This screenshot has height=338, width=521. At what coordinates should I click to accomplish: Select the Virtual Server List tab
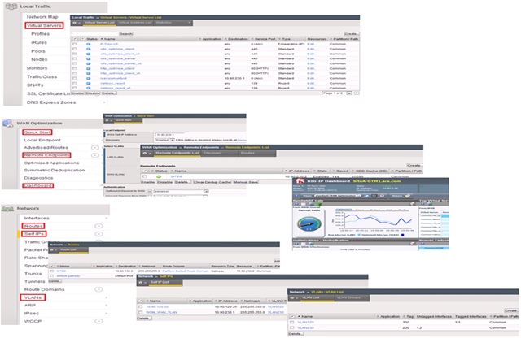[99, 23]
